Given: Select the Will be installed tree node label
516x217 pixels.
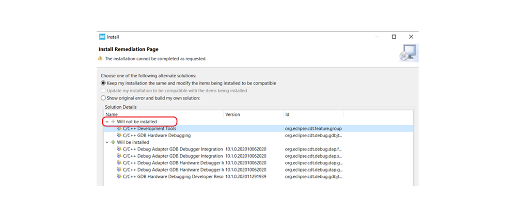Looking at the screenshot, I should click(x=133, y=142).
